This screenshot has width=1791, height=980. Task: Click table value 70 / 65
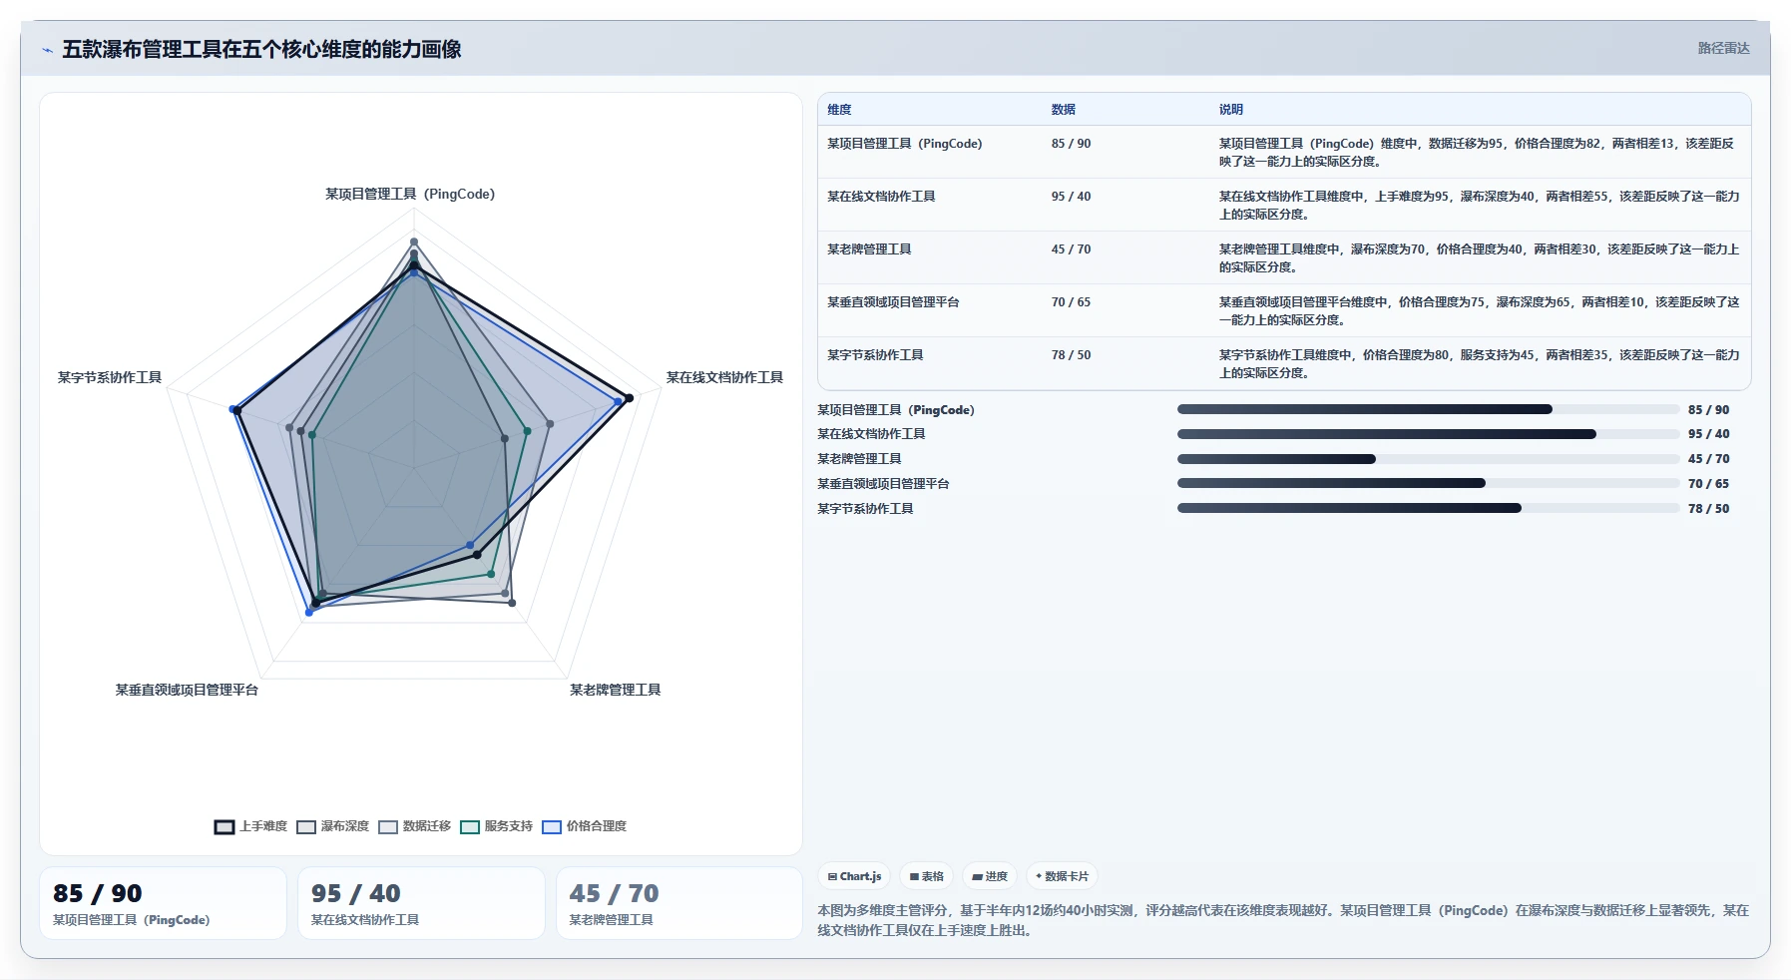(x=1071, y=302)
